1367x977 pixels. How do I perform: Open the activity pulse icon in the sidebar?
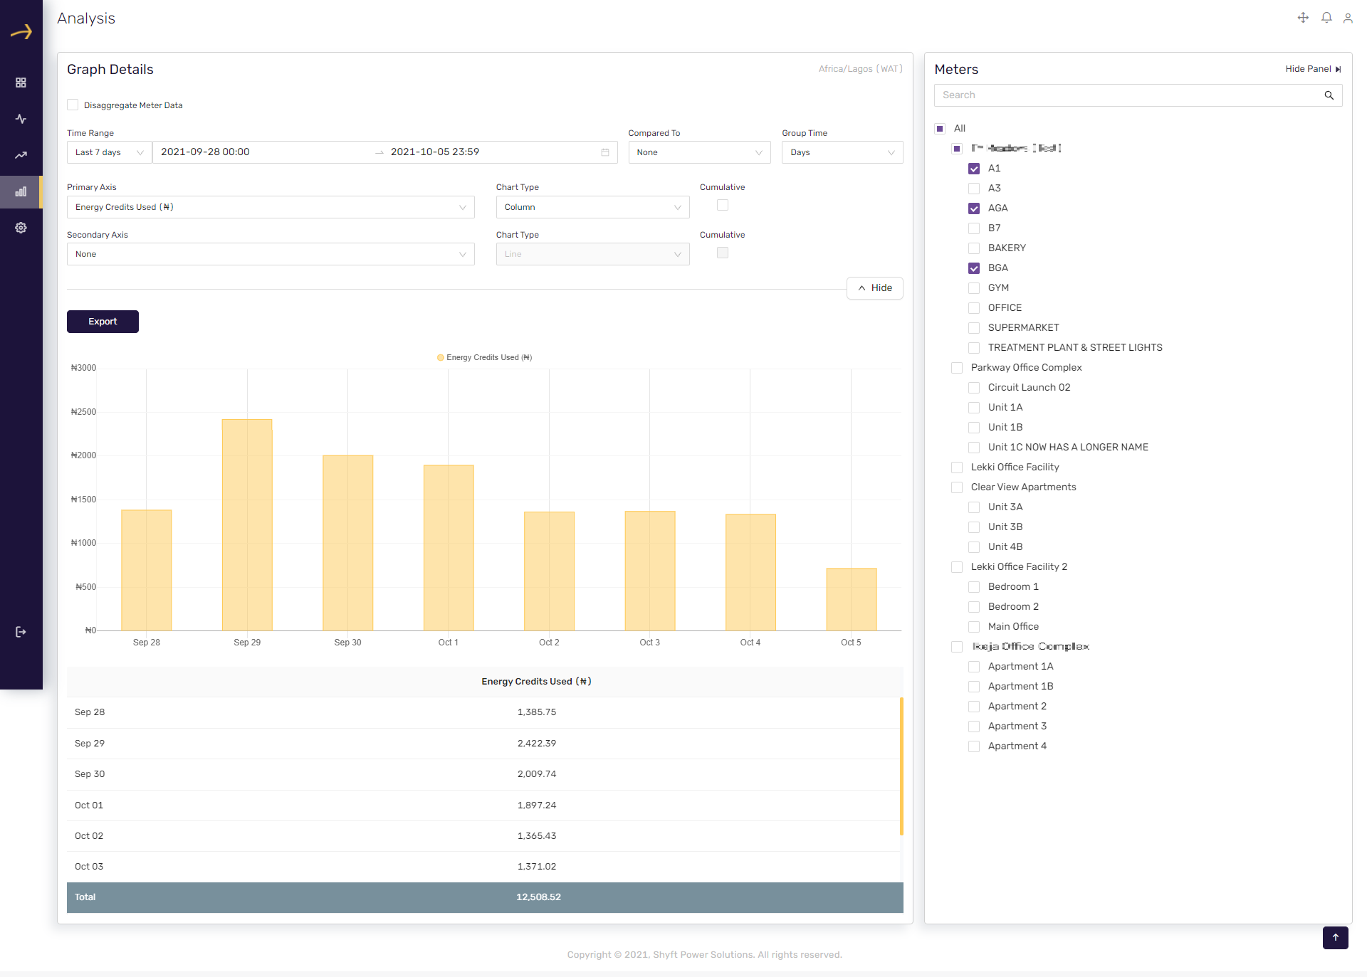point(21,119)
